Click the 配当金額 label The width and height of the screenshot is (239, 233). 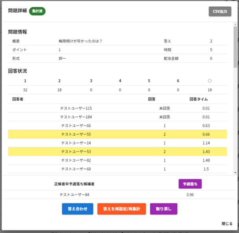[x=171, y=58]
